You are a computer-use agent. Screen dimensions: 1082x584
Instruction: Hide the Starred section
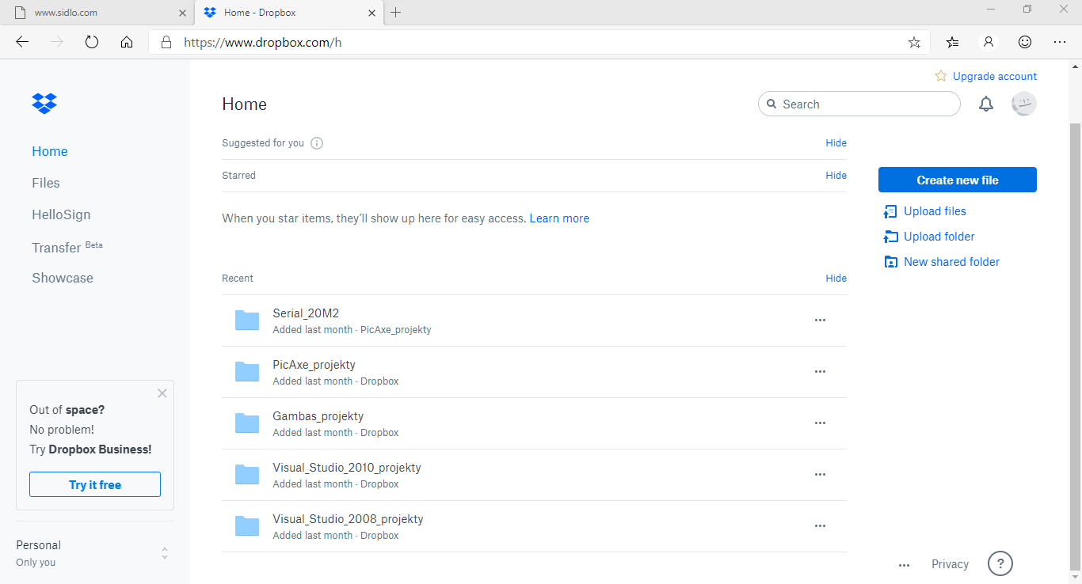coord(836,176)
